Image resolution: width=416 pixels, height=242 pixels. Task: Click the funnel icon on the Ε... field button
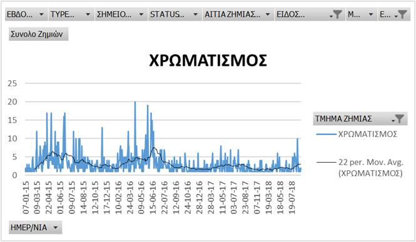(x=401, y=14)
